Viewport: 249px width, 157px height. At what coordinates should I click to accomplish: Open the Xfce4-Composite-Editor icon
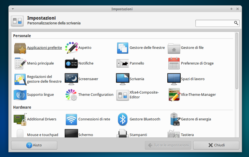coord(123,95)
